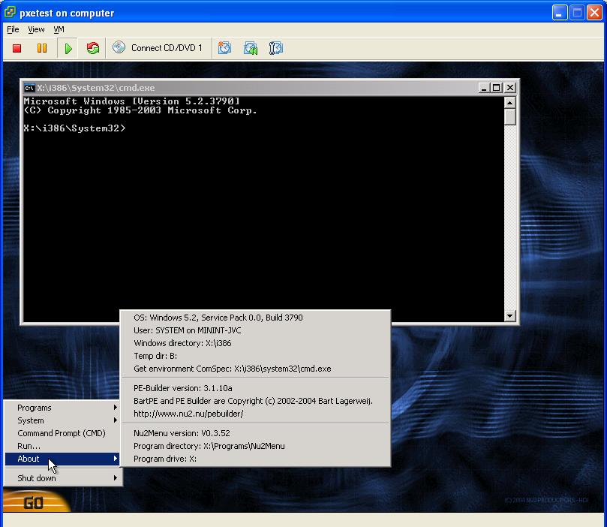Click the User: SYSTEM on MININT-JVC line
The image size is (607, 527).
click(256, 330)
